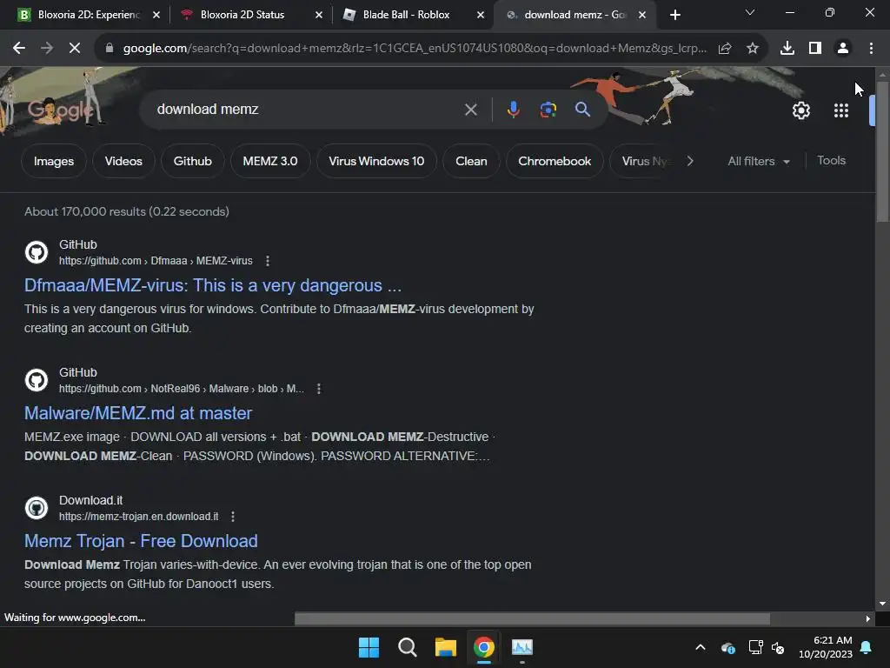The height and width of the screenshot is (668, 890).
Task: Click the memz-trojan.en.download.it URL
Action: click(x=138, y=517)
